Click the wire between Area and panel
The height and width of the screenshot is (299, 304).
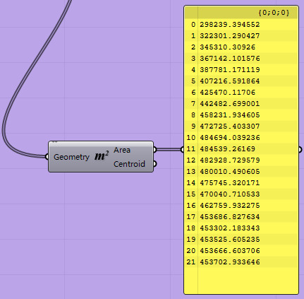click(169, 149)
